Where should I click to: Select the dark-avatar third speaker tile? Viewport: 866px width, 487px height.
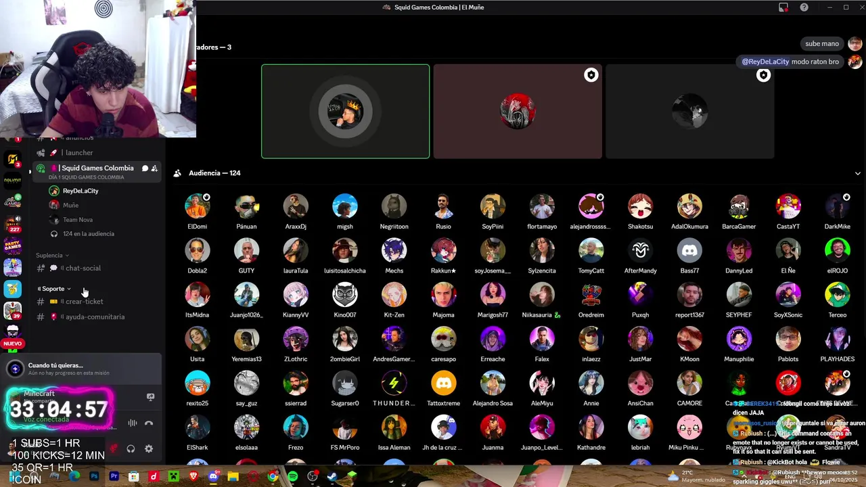point(689,112)
